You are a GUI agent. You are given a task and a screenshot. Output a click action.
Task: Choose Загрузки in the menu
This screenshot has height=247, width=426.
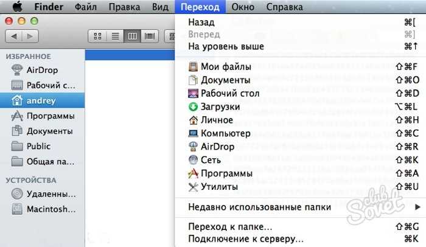point(300,106)
